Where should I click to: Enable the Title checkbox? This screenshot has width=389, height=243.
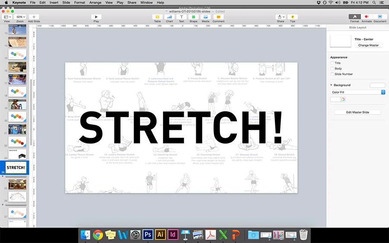tap(332, 63)
